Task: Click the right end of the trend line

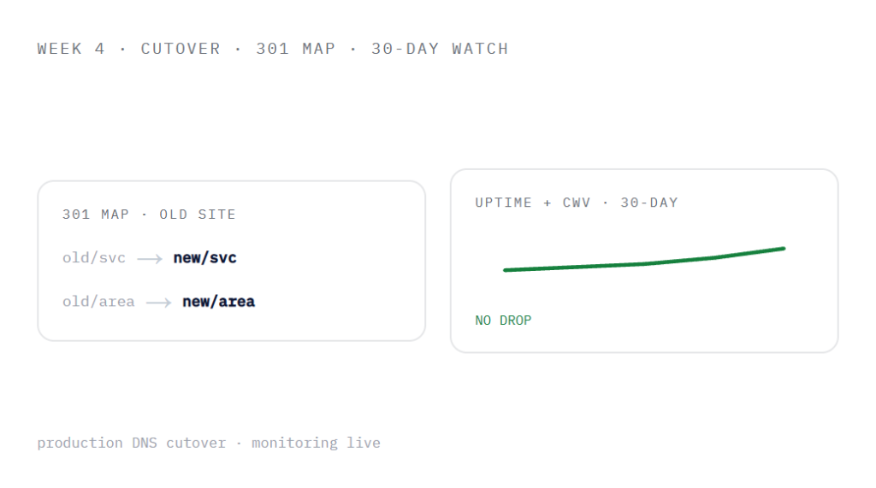Action: pyautogui.click(x=784, y=249)
